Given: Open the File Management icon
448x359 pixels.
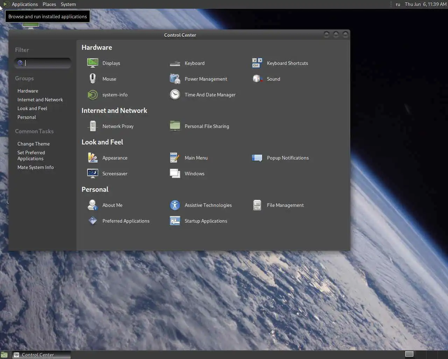Looking at the screenshot, I should tap(257, 205).
